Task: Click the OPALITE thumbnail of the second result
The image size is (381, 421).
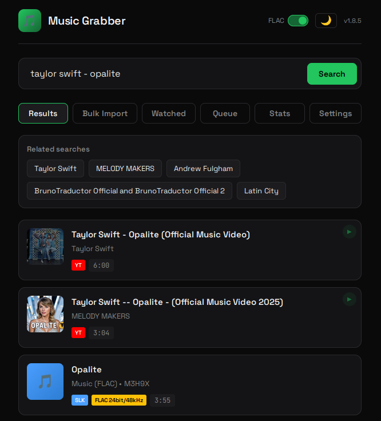Action: [x=45, y=314]
